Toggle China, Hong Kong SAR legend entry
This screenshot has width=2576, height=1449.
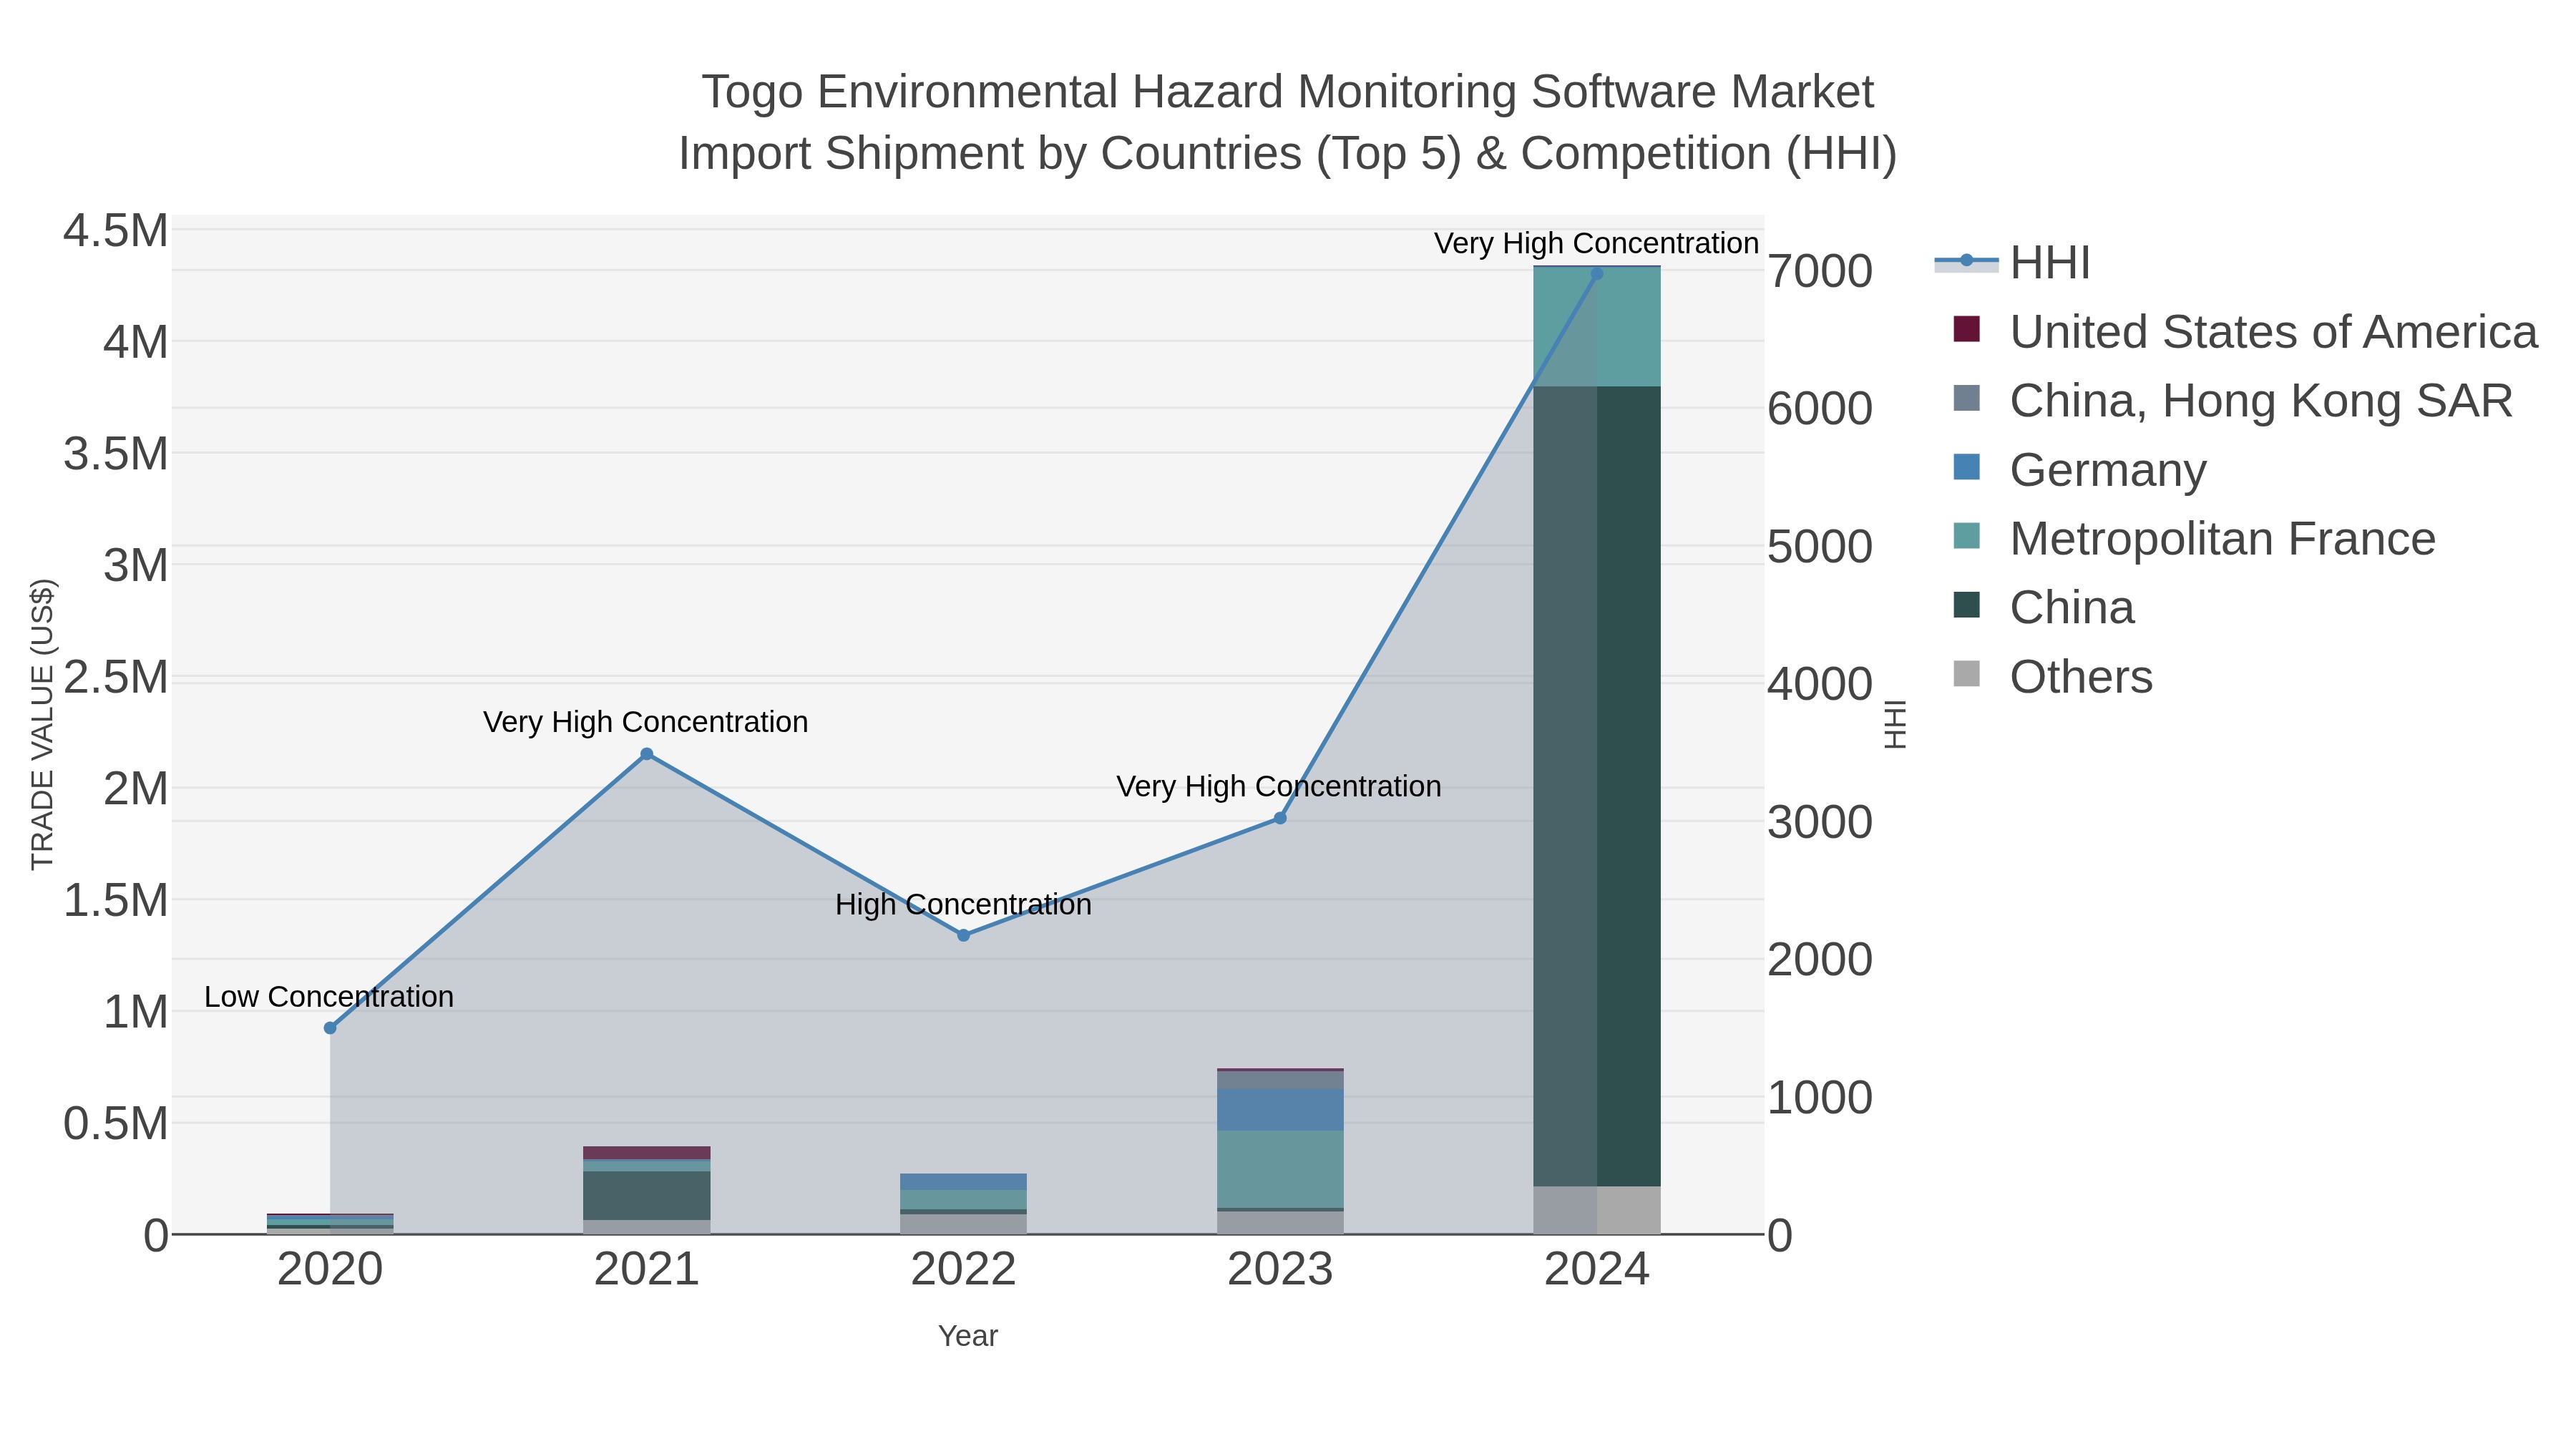[2232, 401]
